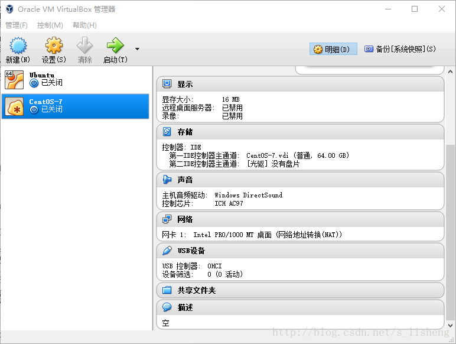The width and height of the screenshot is (456, 344).
Task: Switch to 明细(D) details view
Action: 333,49
